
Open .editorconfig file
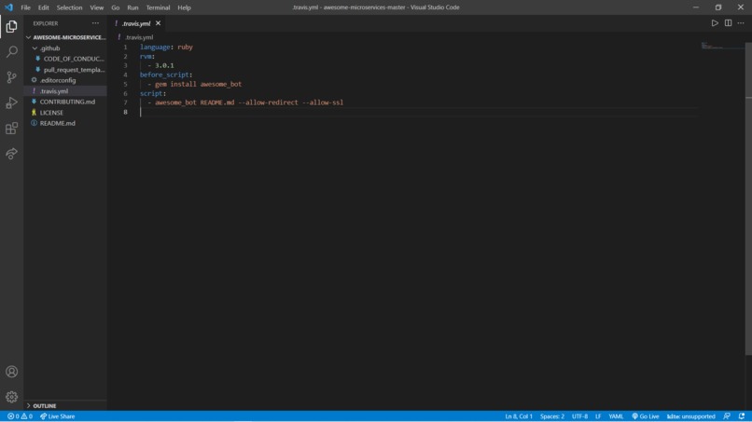click(65, 80)
